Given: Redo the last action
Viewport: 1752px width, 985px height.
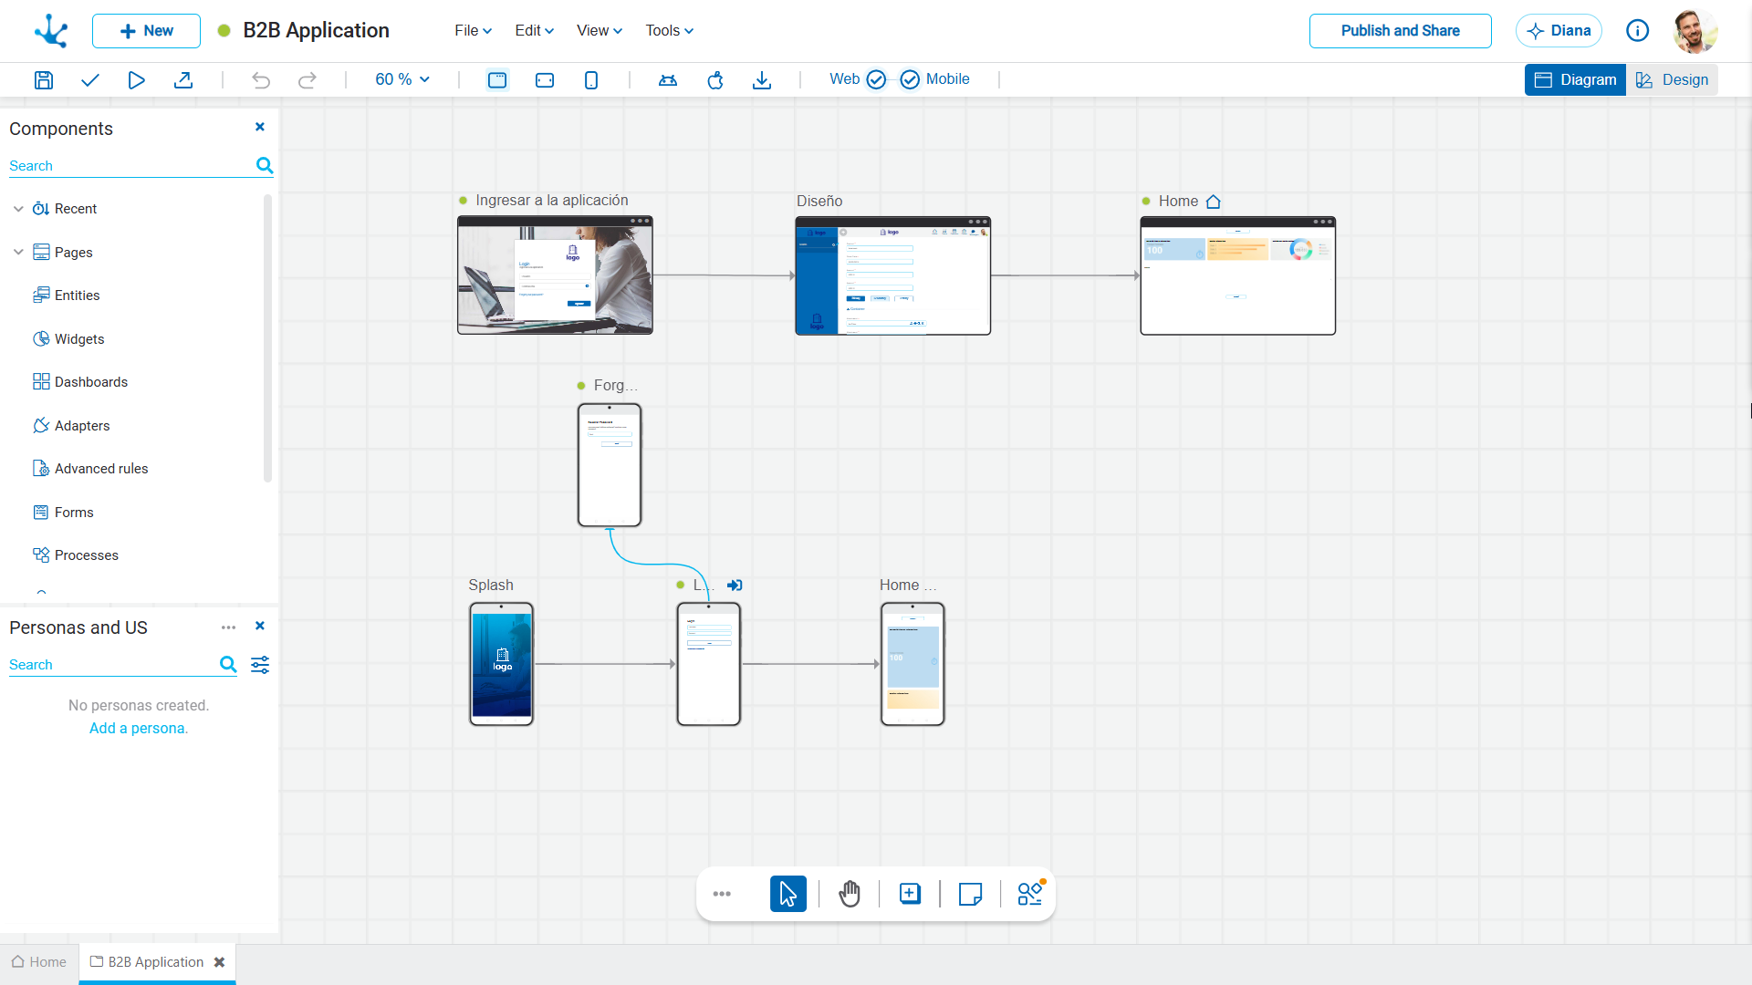Looking at the screenshot, I should (x=308, y=80).
